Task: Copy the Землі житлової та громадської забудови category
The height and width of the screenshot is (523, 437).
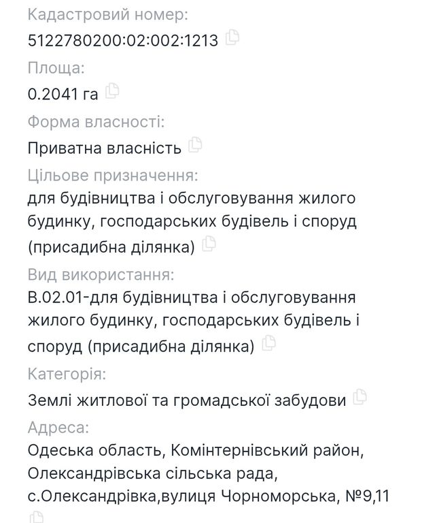Action: 360,396
